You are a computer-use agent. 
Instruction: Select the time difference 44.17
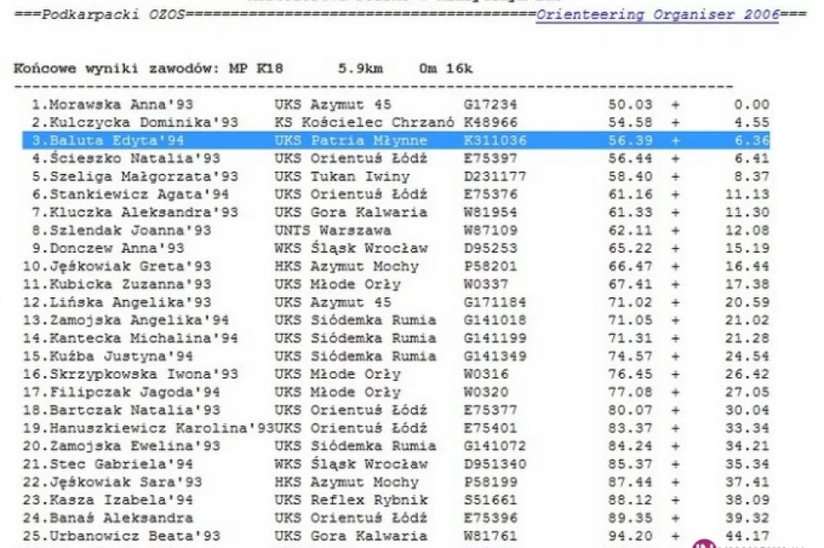point(747,536)
